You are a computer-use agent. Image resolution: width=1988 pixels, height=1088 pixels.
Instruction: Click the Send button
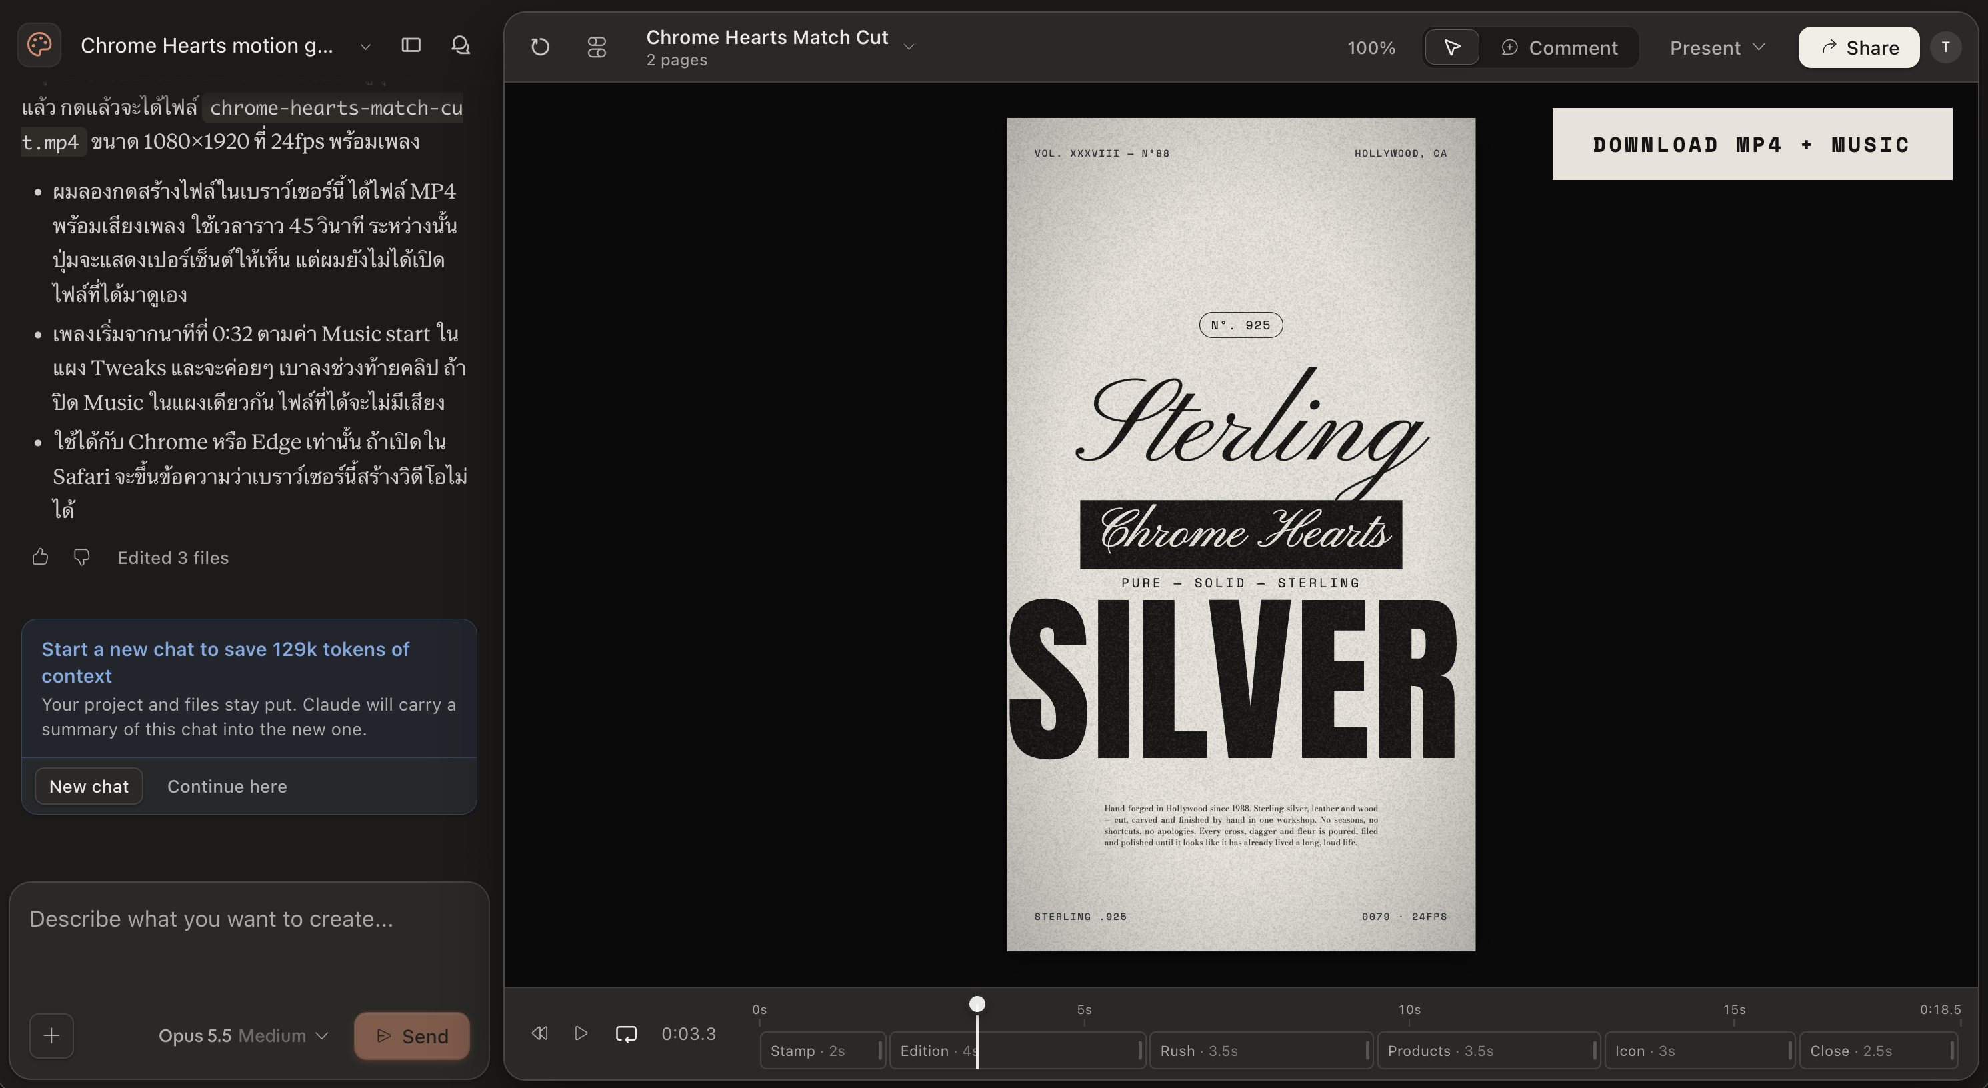tap(411, 1035)
